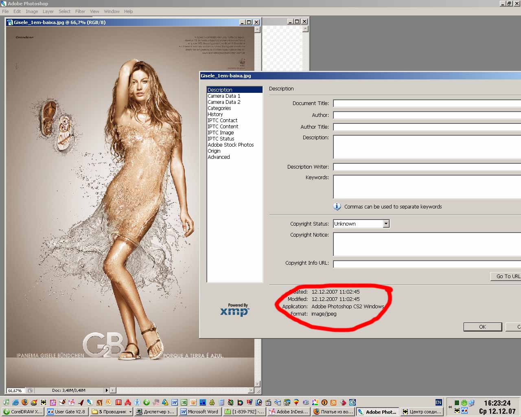Switch to Microsoft Word taskbar button
The image size is (521, 417).
(199, 412)
